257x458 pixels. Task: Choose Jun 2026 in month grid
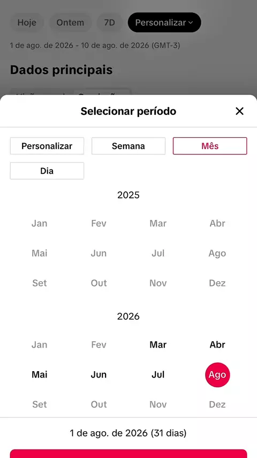tap(99, 374)
